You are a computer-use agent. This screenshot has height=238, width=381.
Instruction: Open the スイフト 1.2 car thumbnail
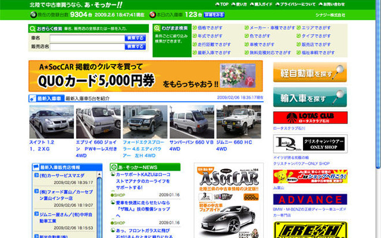point(52,121)
